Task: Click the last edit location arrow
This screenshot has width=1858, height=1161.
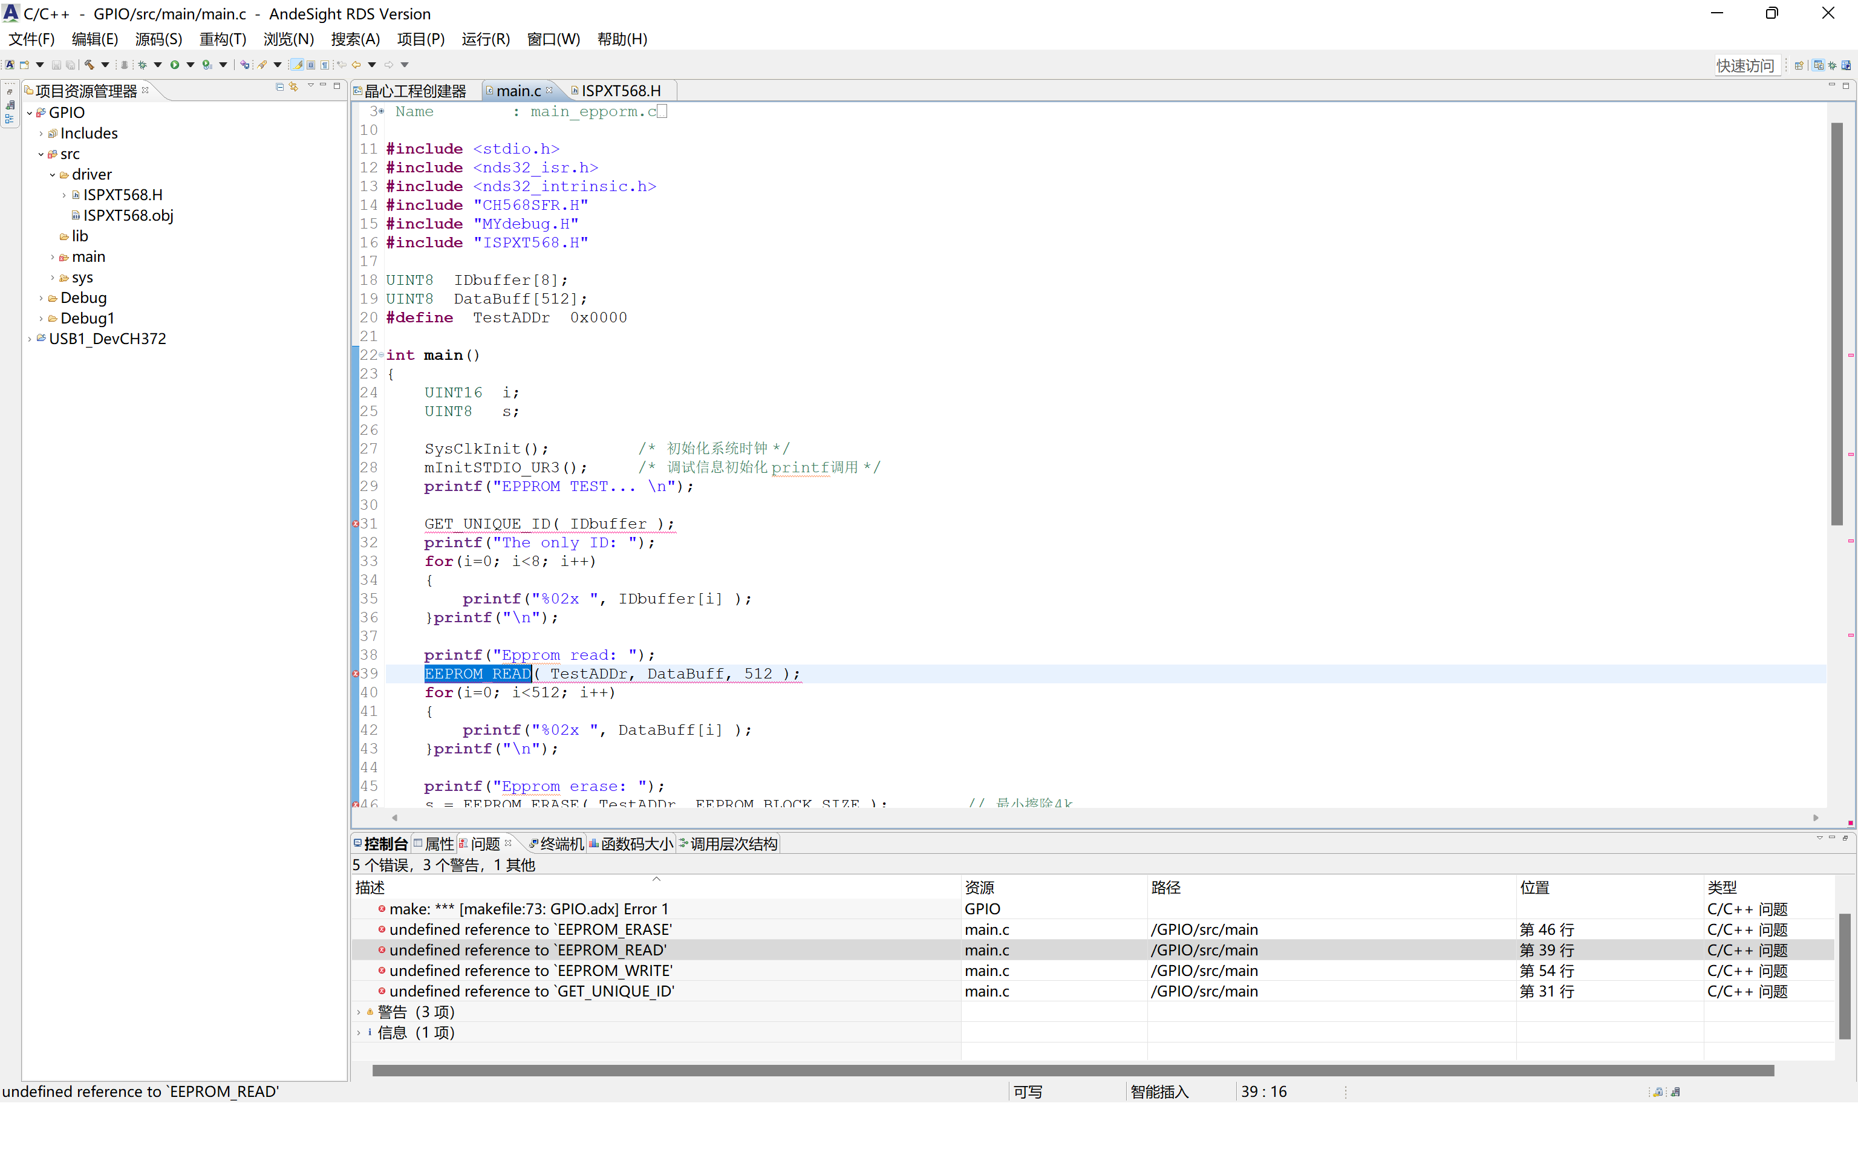Action: pyautogui.click(x=342, y=65)
